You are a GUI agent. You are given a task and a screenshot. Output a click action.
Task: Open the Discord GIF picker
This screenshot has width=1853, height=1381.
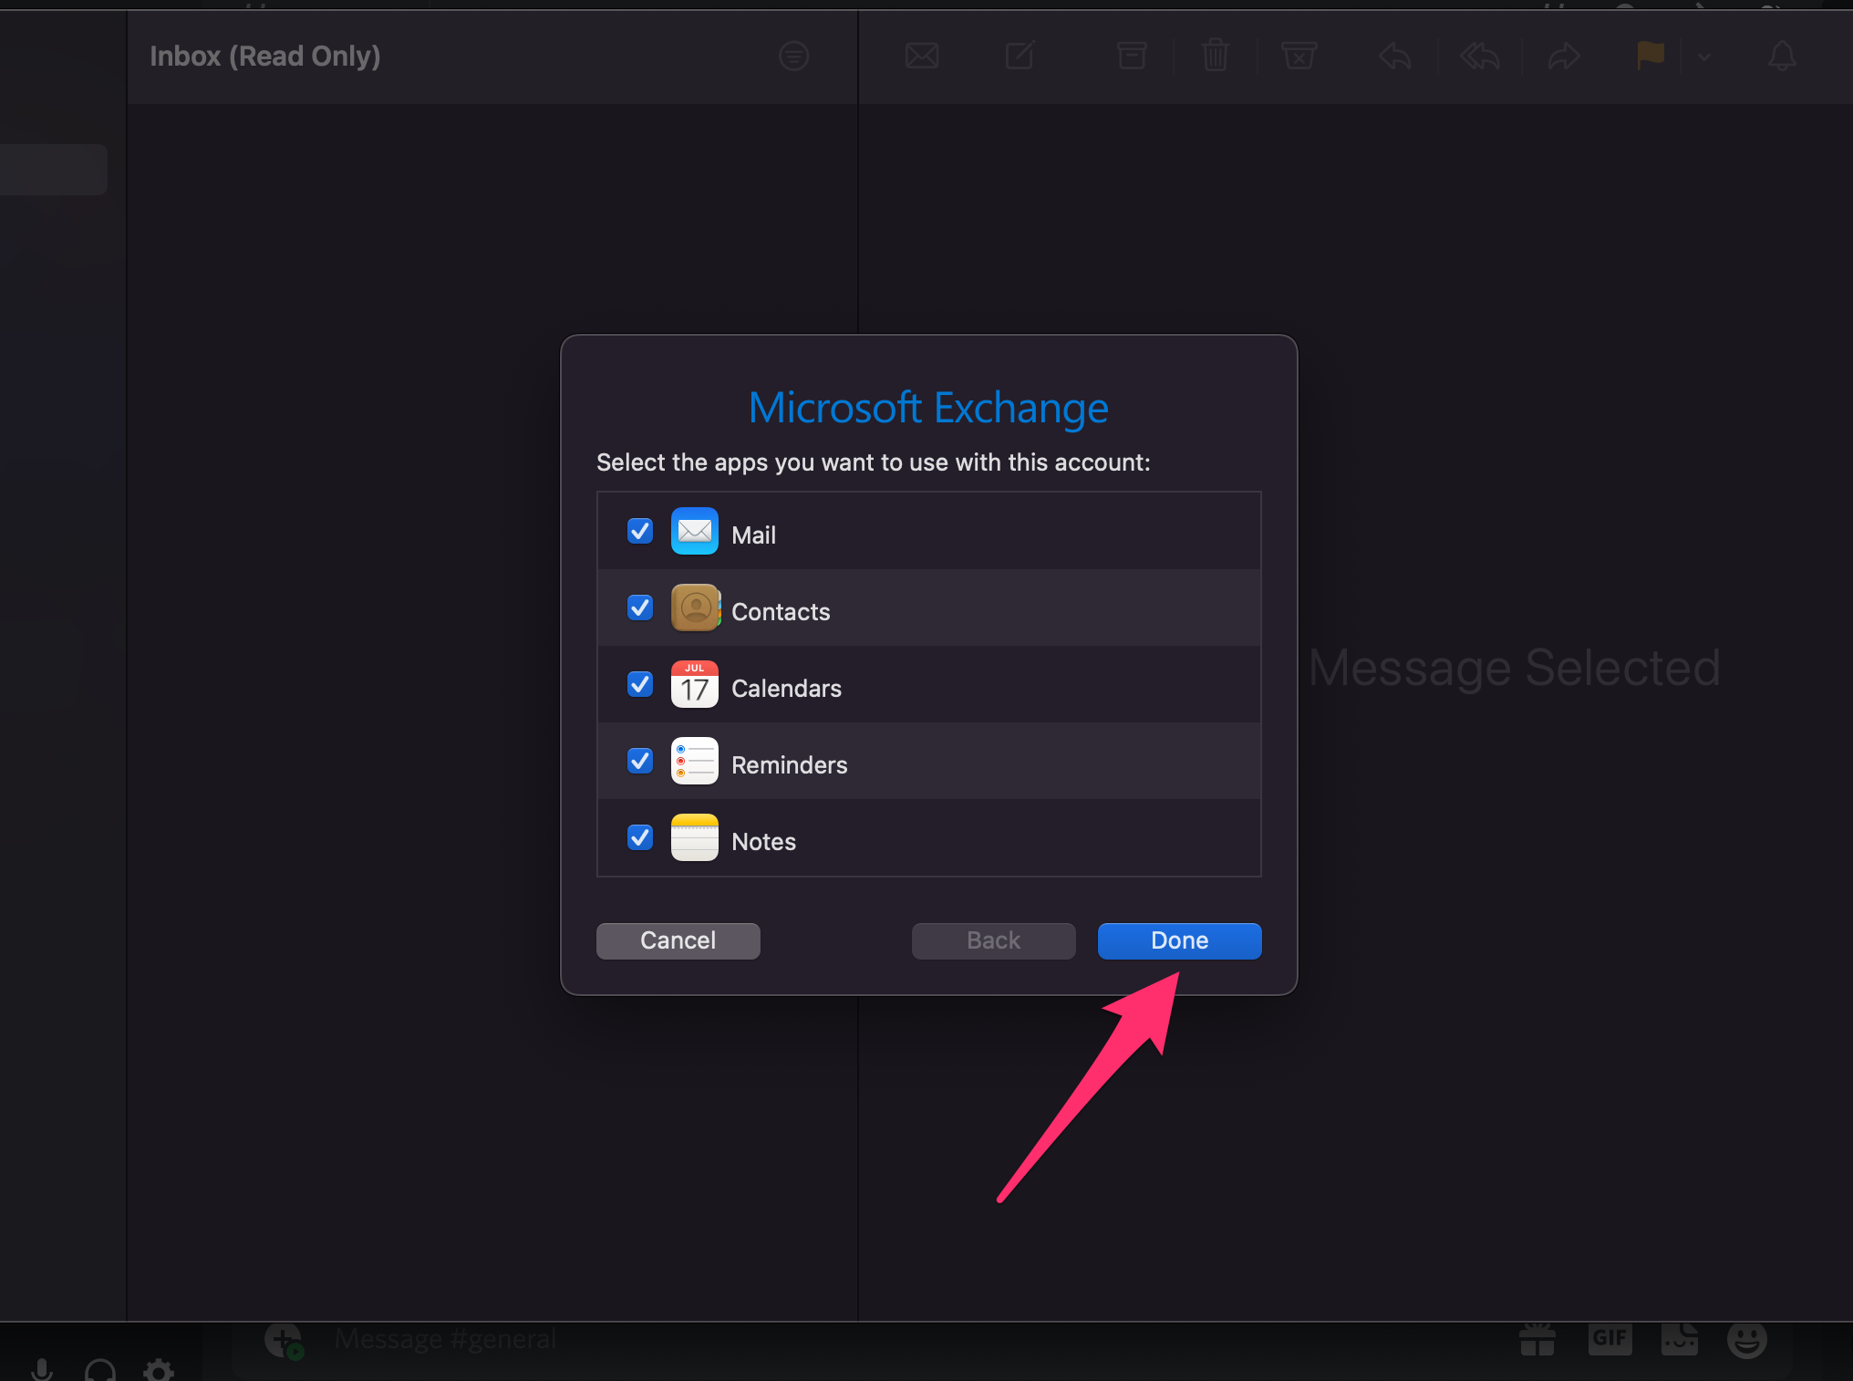tap(1610, 1338)
